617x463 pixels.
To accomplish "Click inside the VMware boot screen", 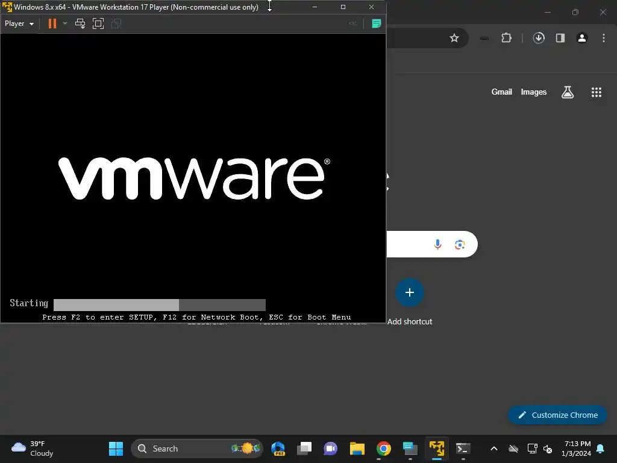I will tap(193, 178).
